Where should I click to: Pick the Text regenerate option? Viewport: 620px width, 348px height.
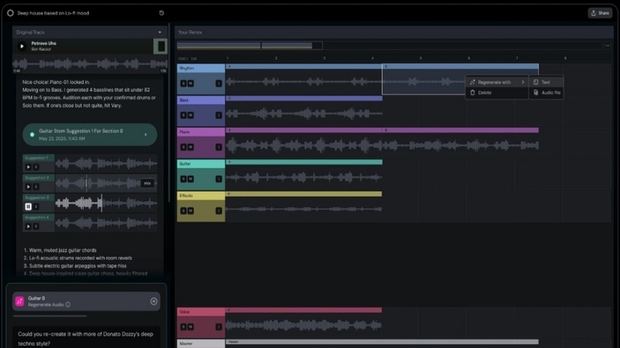[546, 82]
